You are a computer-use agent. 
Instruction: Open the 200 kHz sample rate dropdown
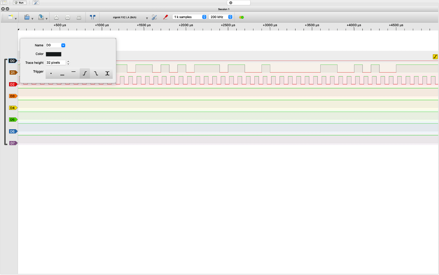click(x=221, y=17)
